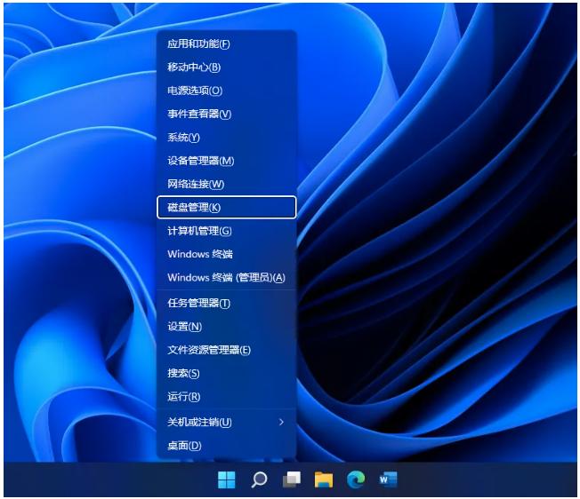Open Microsoft Edge from the taskbar
This screenshot has height=499, width=580.
tap(356, 479)
